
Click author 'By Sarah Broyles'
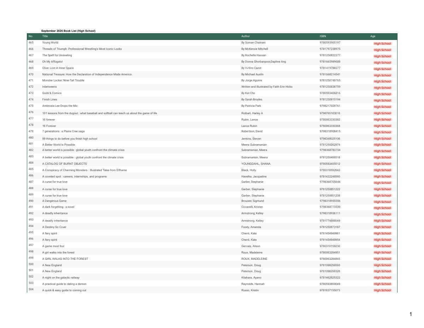[x=252, y=99]
